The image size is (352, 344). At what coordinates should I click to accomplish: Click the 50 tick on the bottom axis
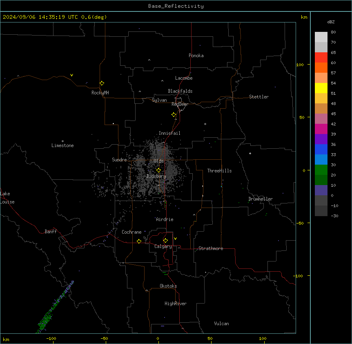[210, 338]
